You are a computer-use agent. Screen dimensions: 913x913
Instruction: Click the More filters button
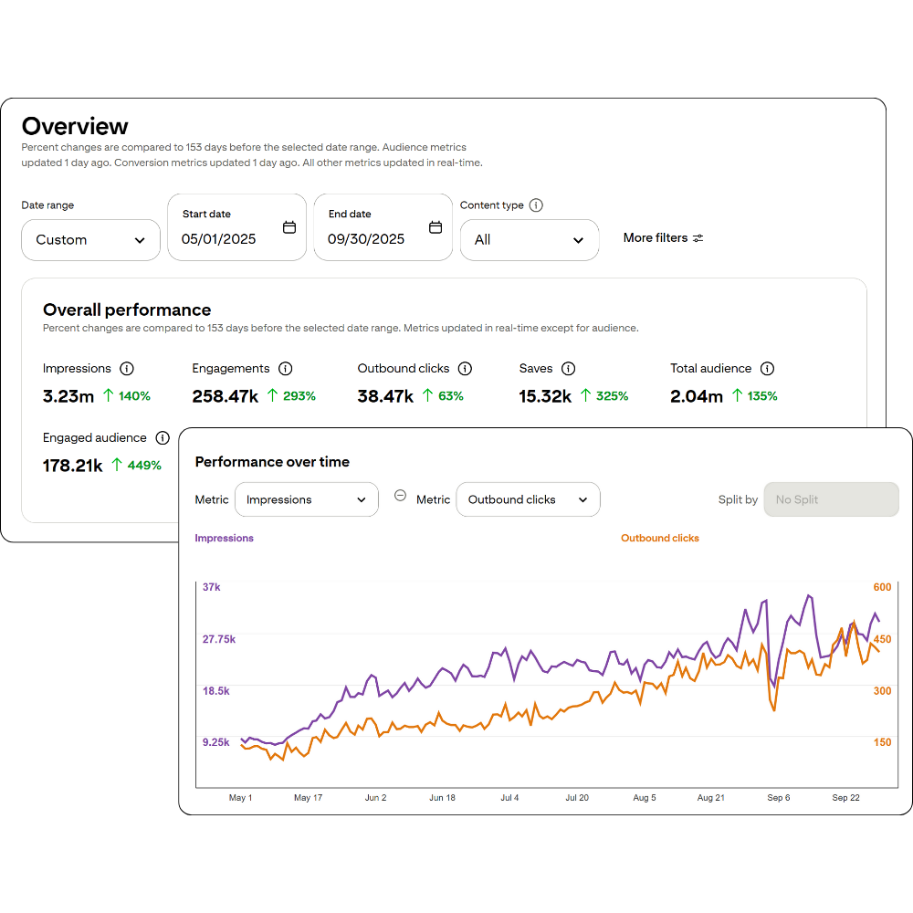pyautogui.click(x=663, y=237)
